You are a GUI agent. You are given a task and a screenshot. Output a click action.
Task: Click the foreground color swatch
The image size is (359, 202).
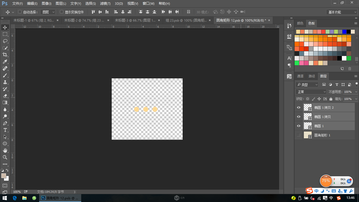coord(3,176)
